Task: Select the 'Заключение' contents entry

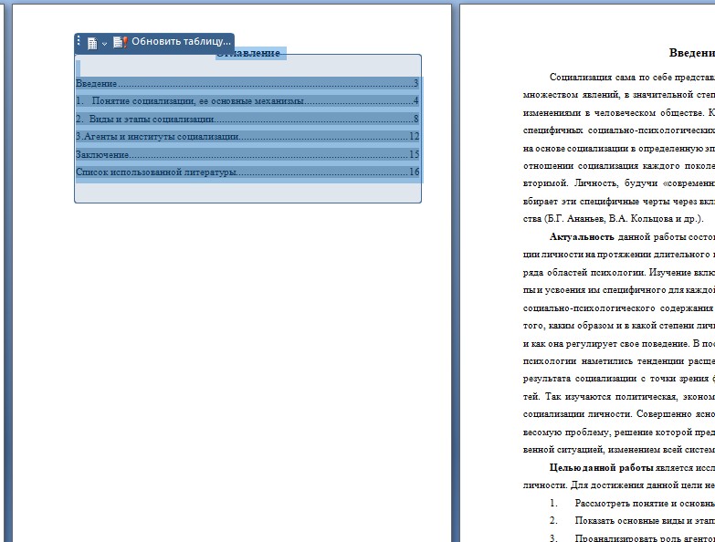Action: (x=102, y=154)
